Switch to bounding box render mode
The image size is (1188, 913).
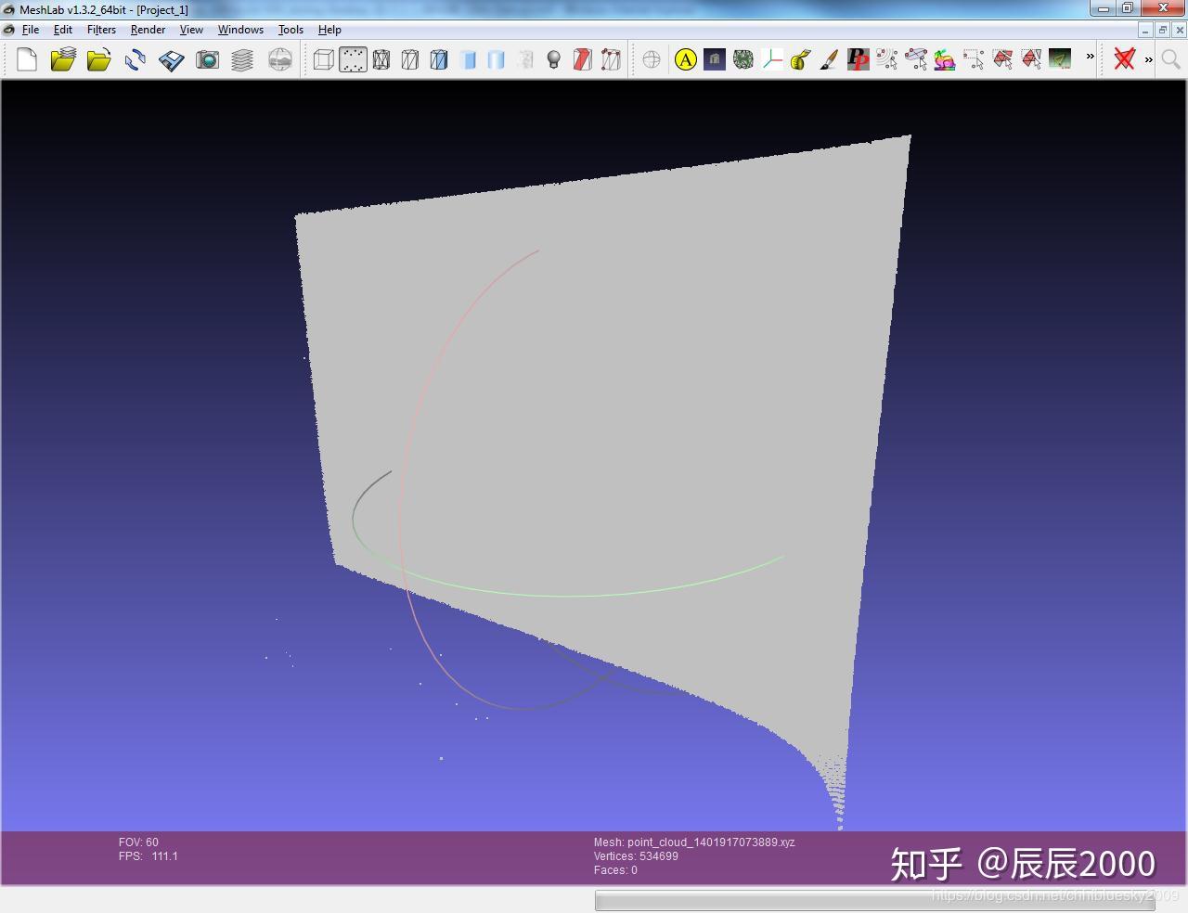(x=323, y=59)
